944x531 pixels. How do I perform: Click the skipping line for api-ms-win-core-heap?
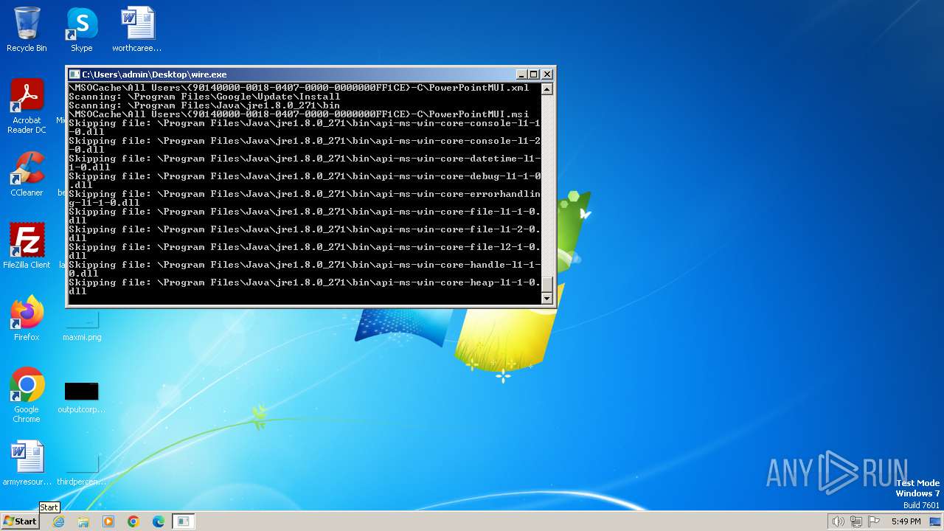[x=305, y=287]
